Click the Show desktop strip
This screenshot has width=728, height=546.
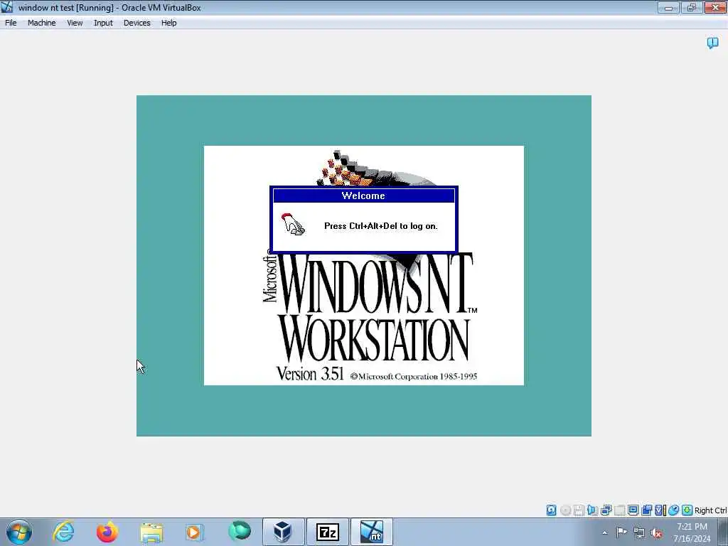pyautogui.click(x=723, y=532)
